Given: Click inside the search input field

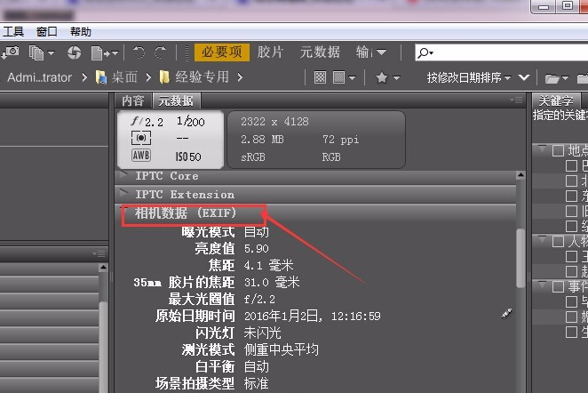Looking at the screenshot, I should click(x=510, y=52).
